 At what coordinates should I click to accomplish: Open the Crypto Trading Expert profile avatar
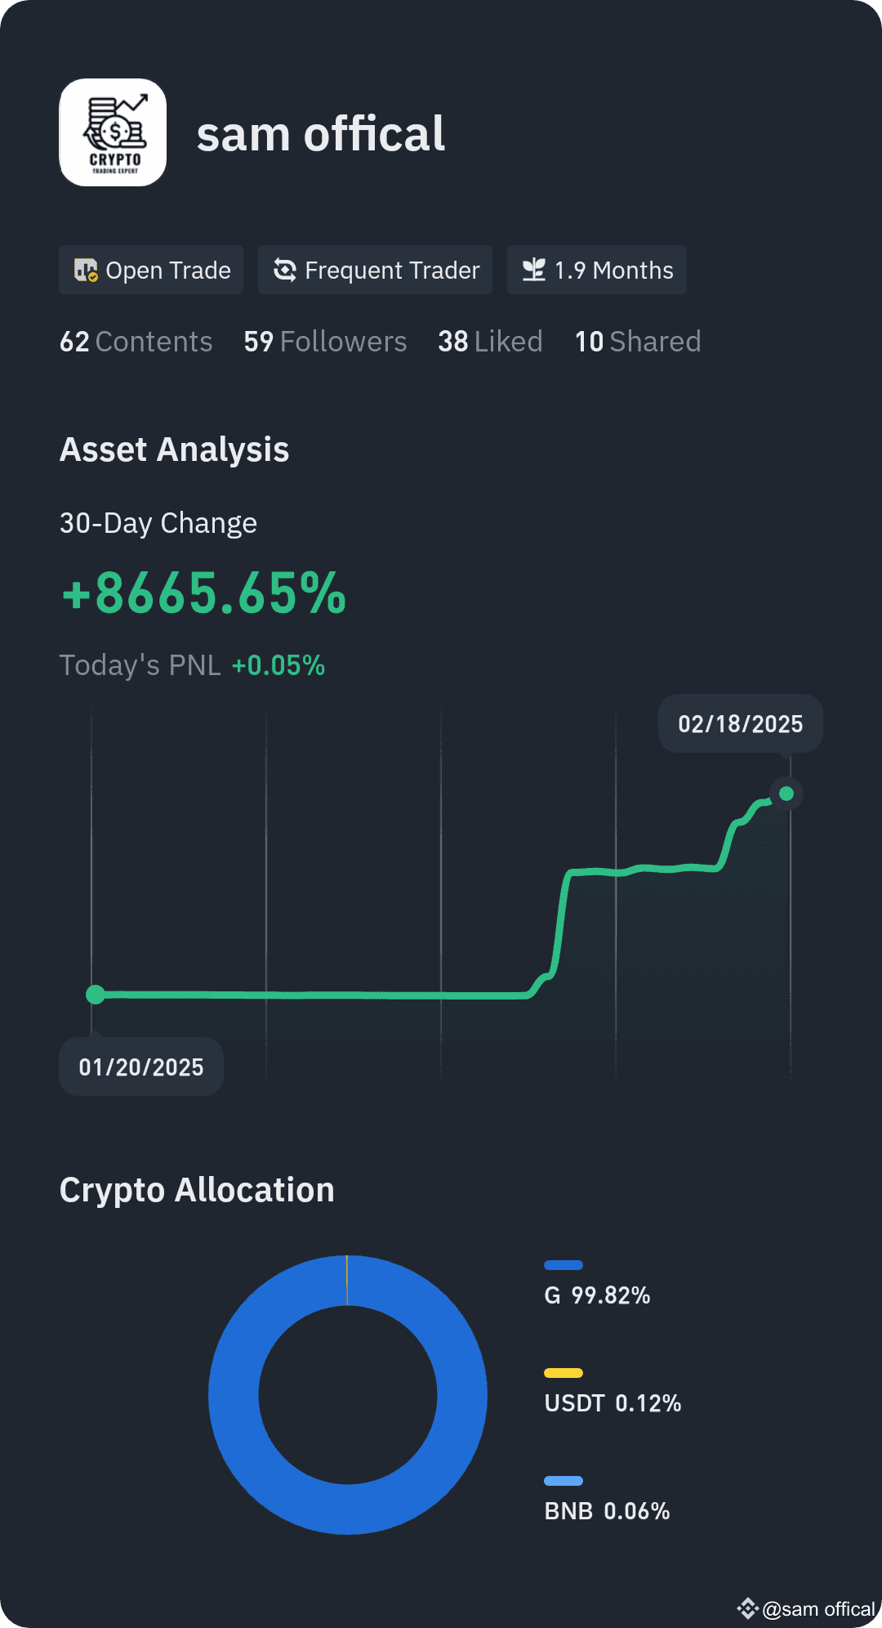(x=113, y=132)
